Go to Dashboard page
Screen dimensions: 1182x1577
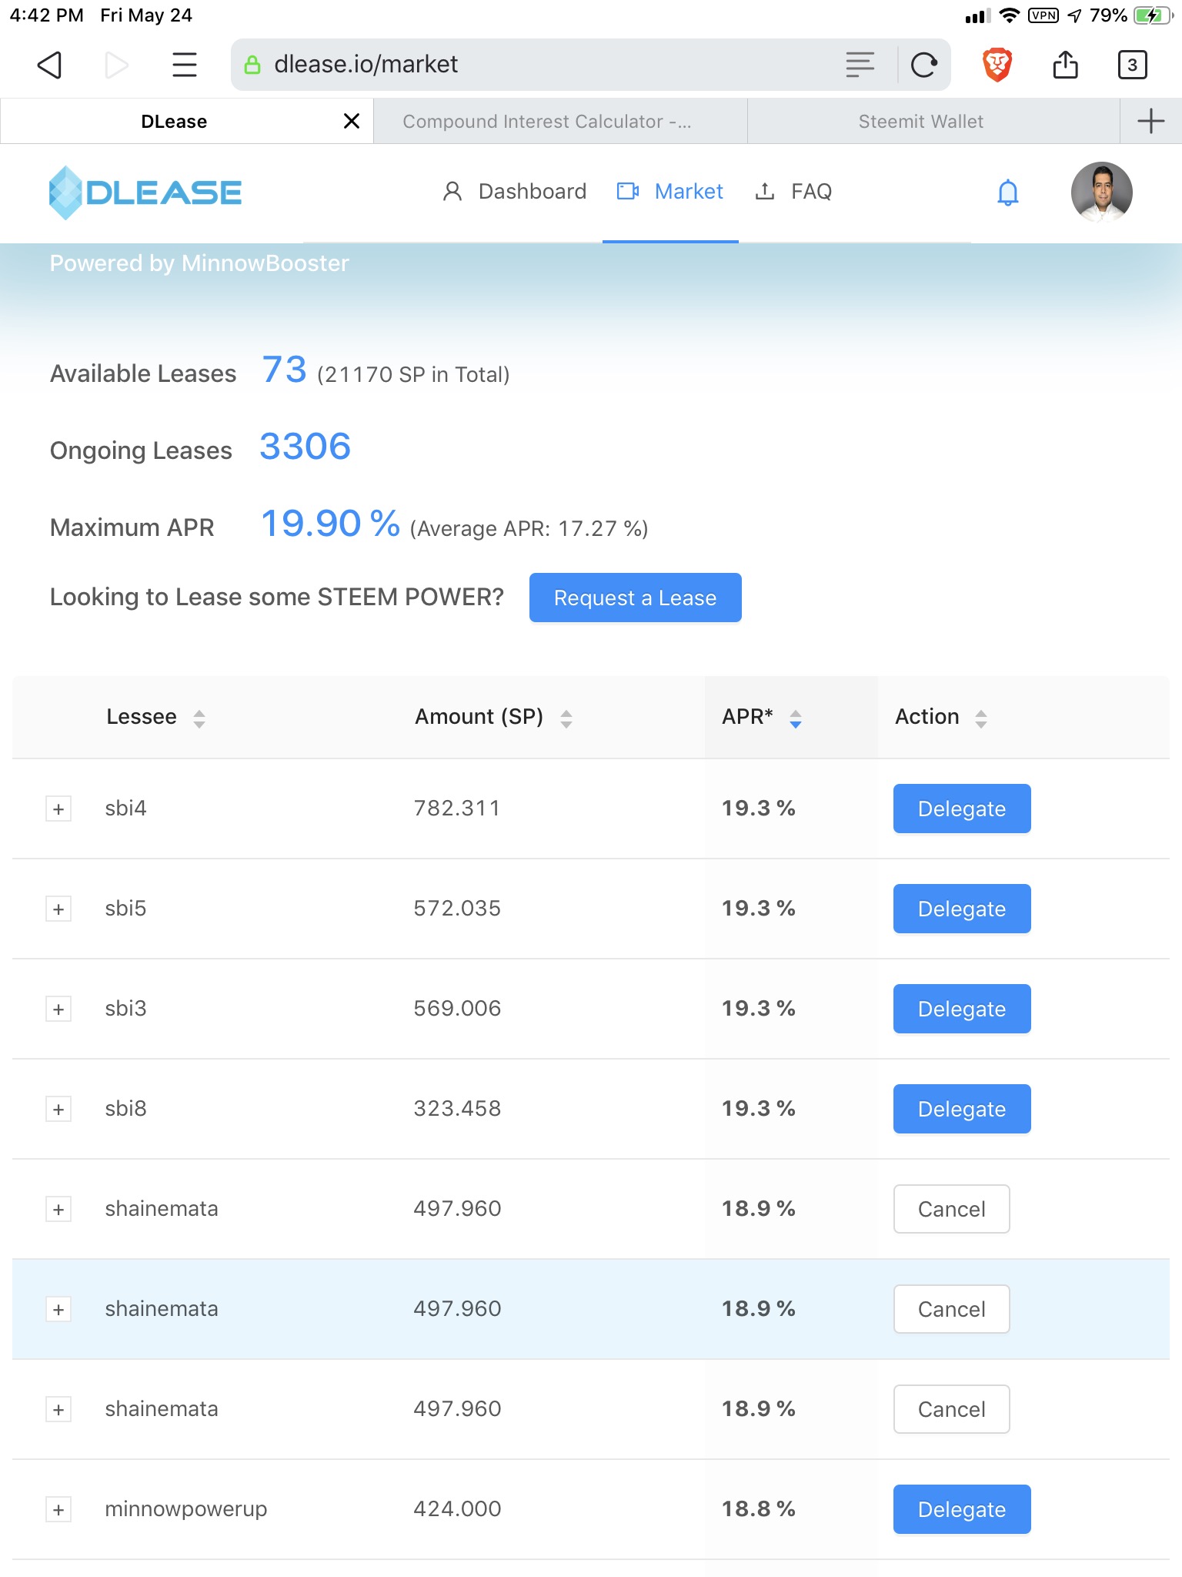pos(514,192)
